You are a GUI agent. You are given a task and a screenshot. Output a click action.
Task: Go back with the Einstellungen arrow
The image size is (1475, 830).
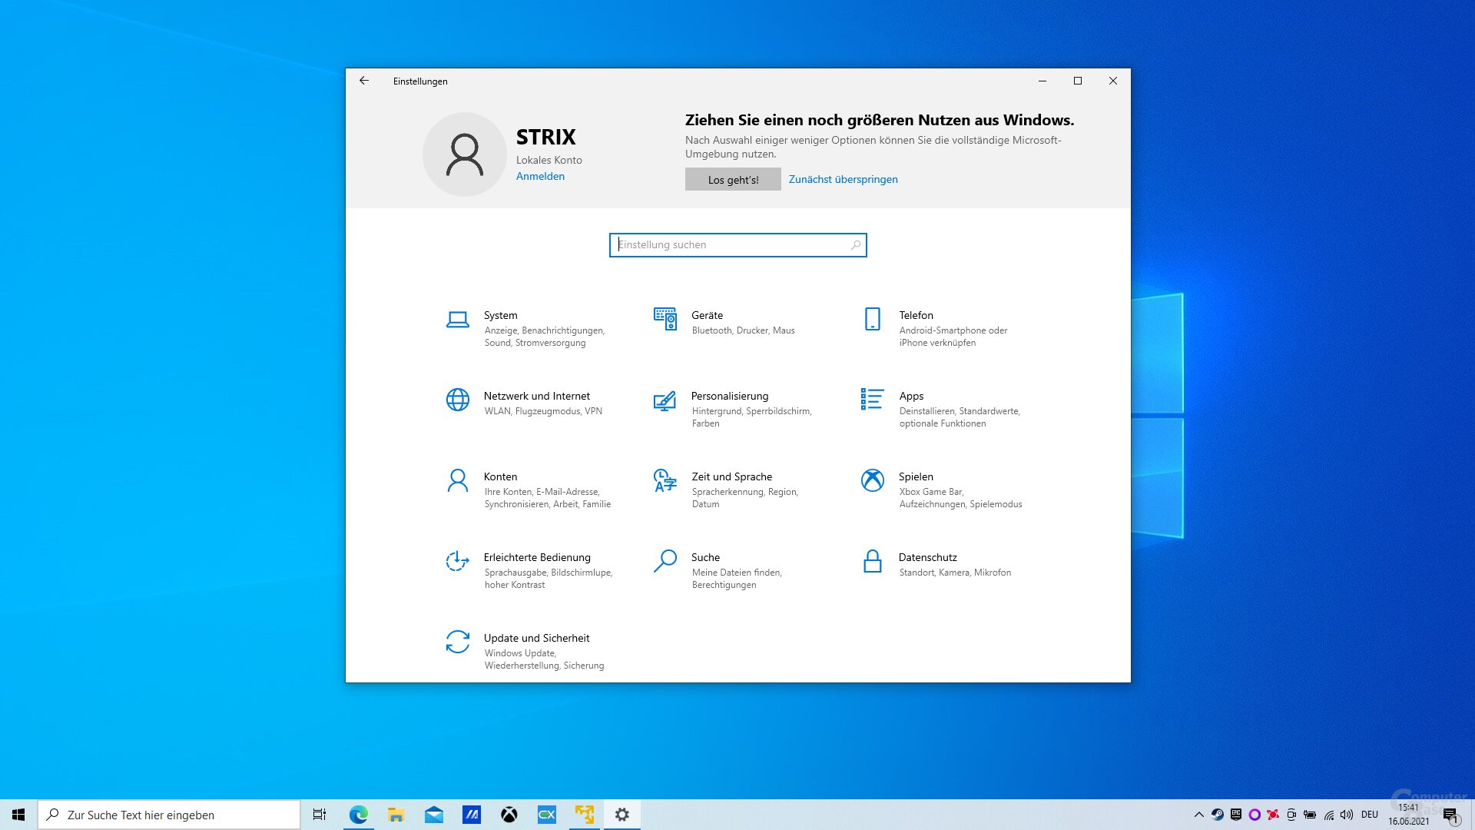click(364, 81)
